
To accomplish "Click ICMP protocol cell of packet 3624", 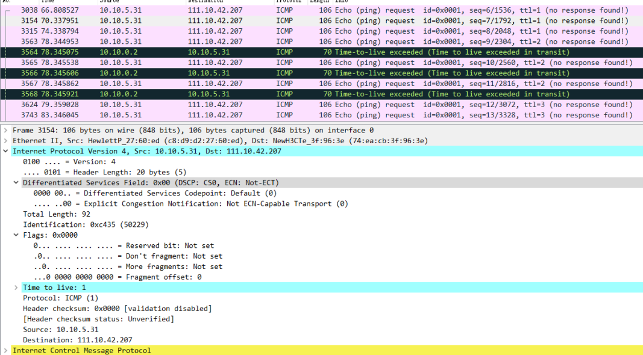I will click(x=284, y=105).
